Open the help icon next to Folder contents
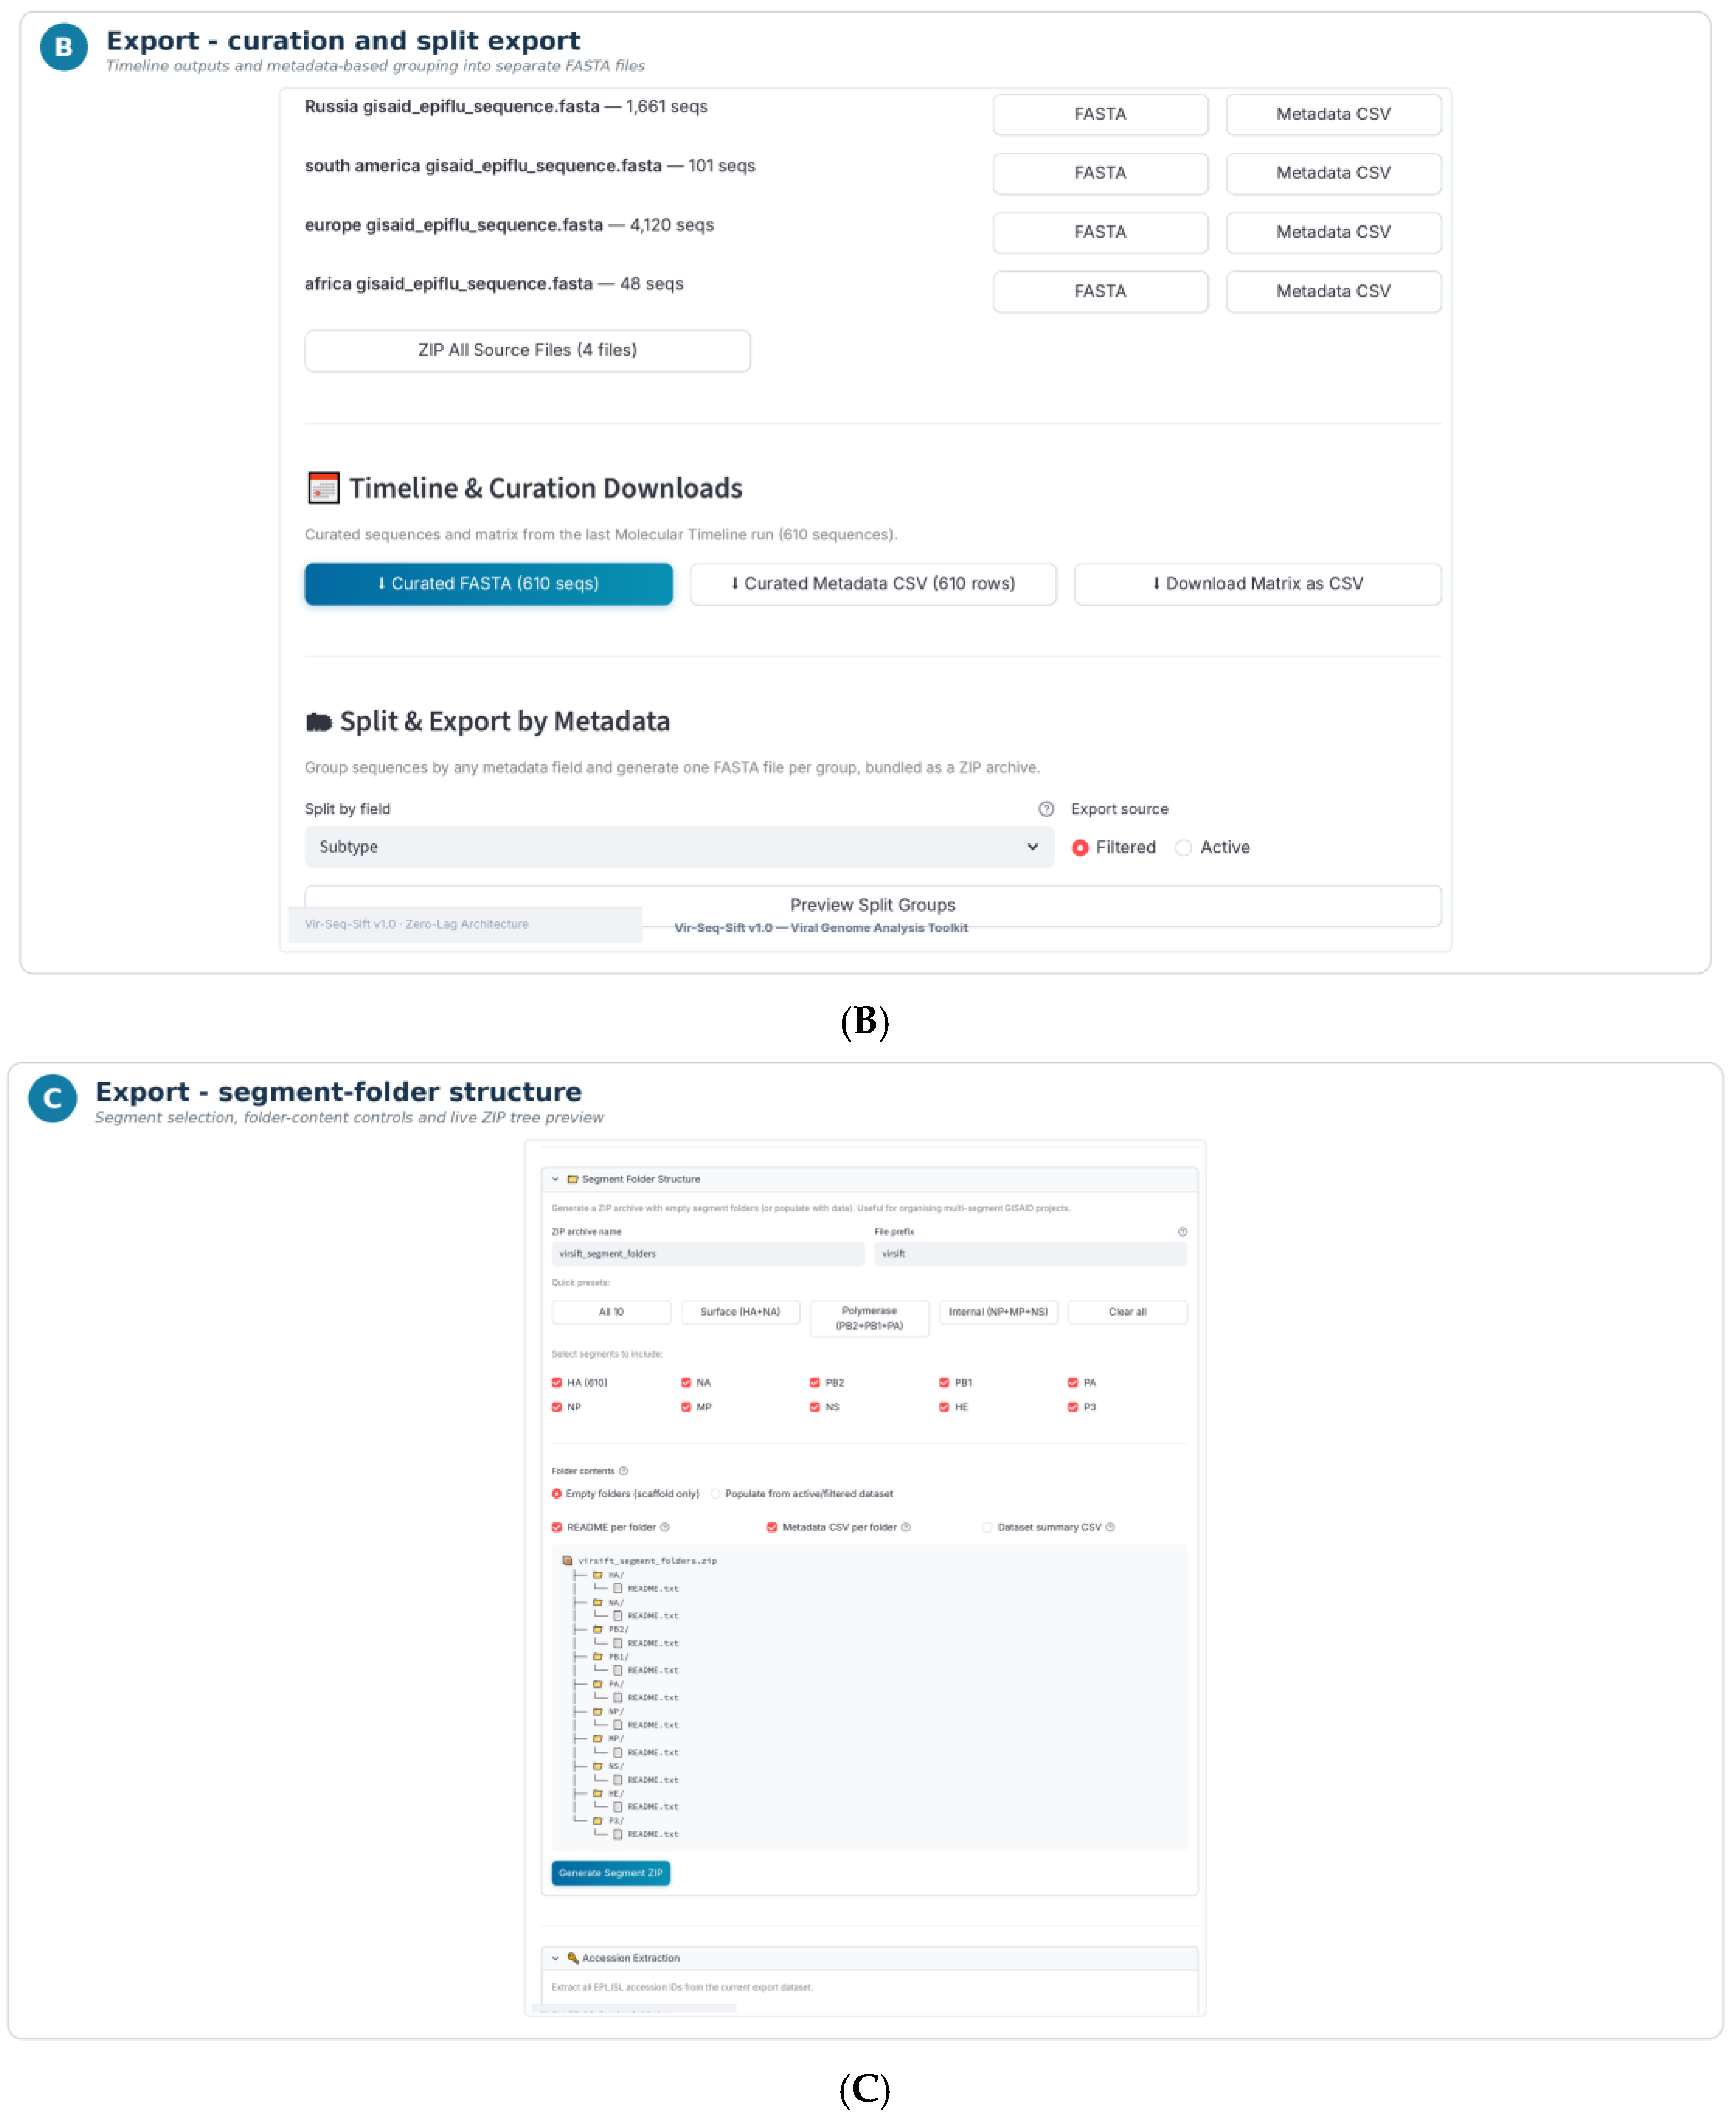This screenshot has height=2124, width=1736. (623, 1471)
